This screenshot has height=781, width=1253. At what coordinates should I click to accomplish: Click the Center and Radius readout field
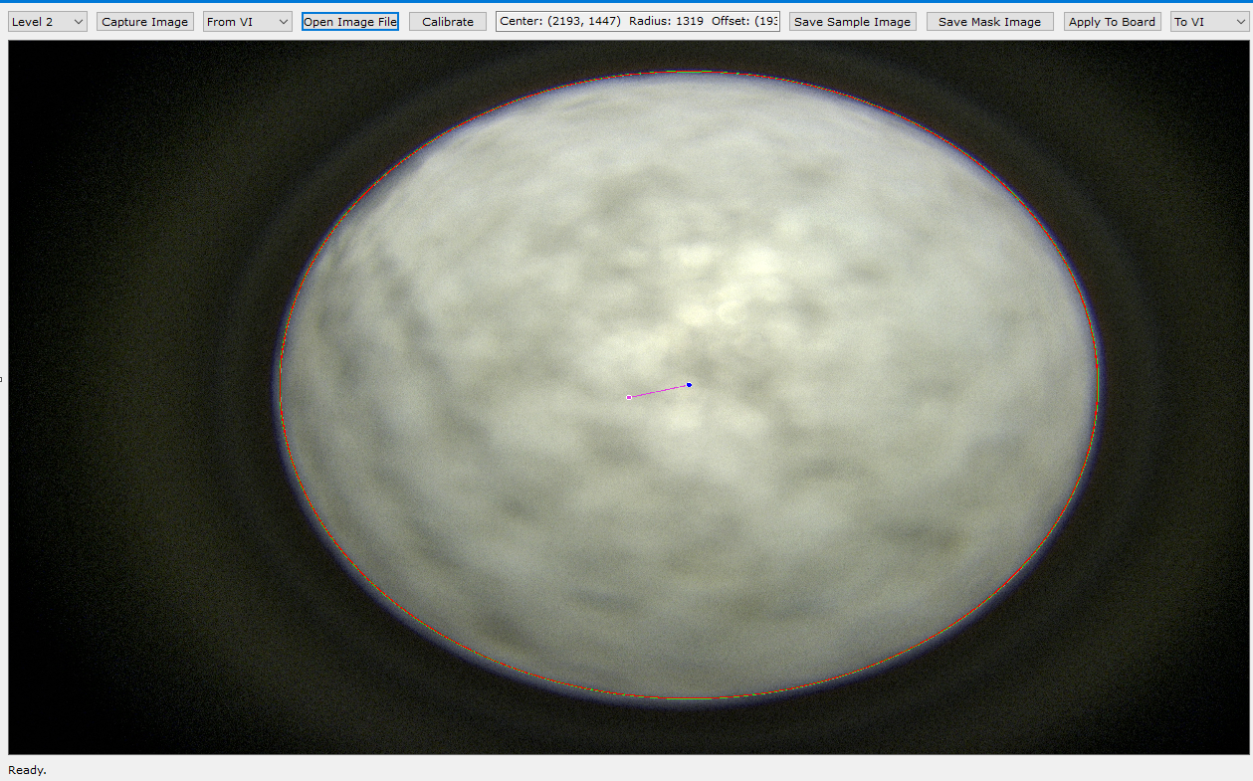(638, 22)
